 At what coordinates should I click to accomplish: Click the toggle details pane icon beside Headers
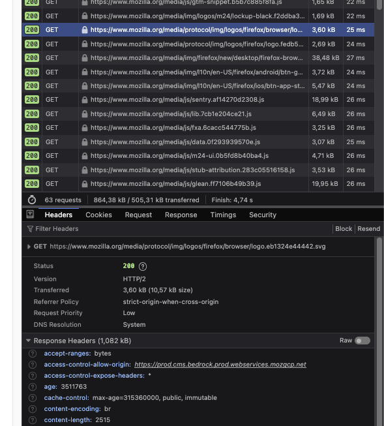[30, 215]
